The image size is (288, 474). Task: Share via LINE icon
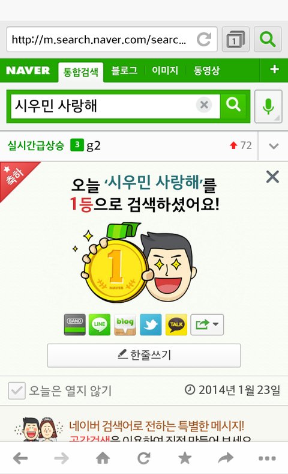pos(100,324)
